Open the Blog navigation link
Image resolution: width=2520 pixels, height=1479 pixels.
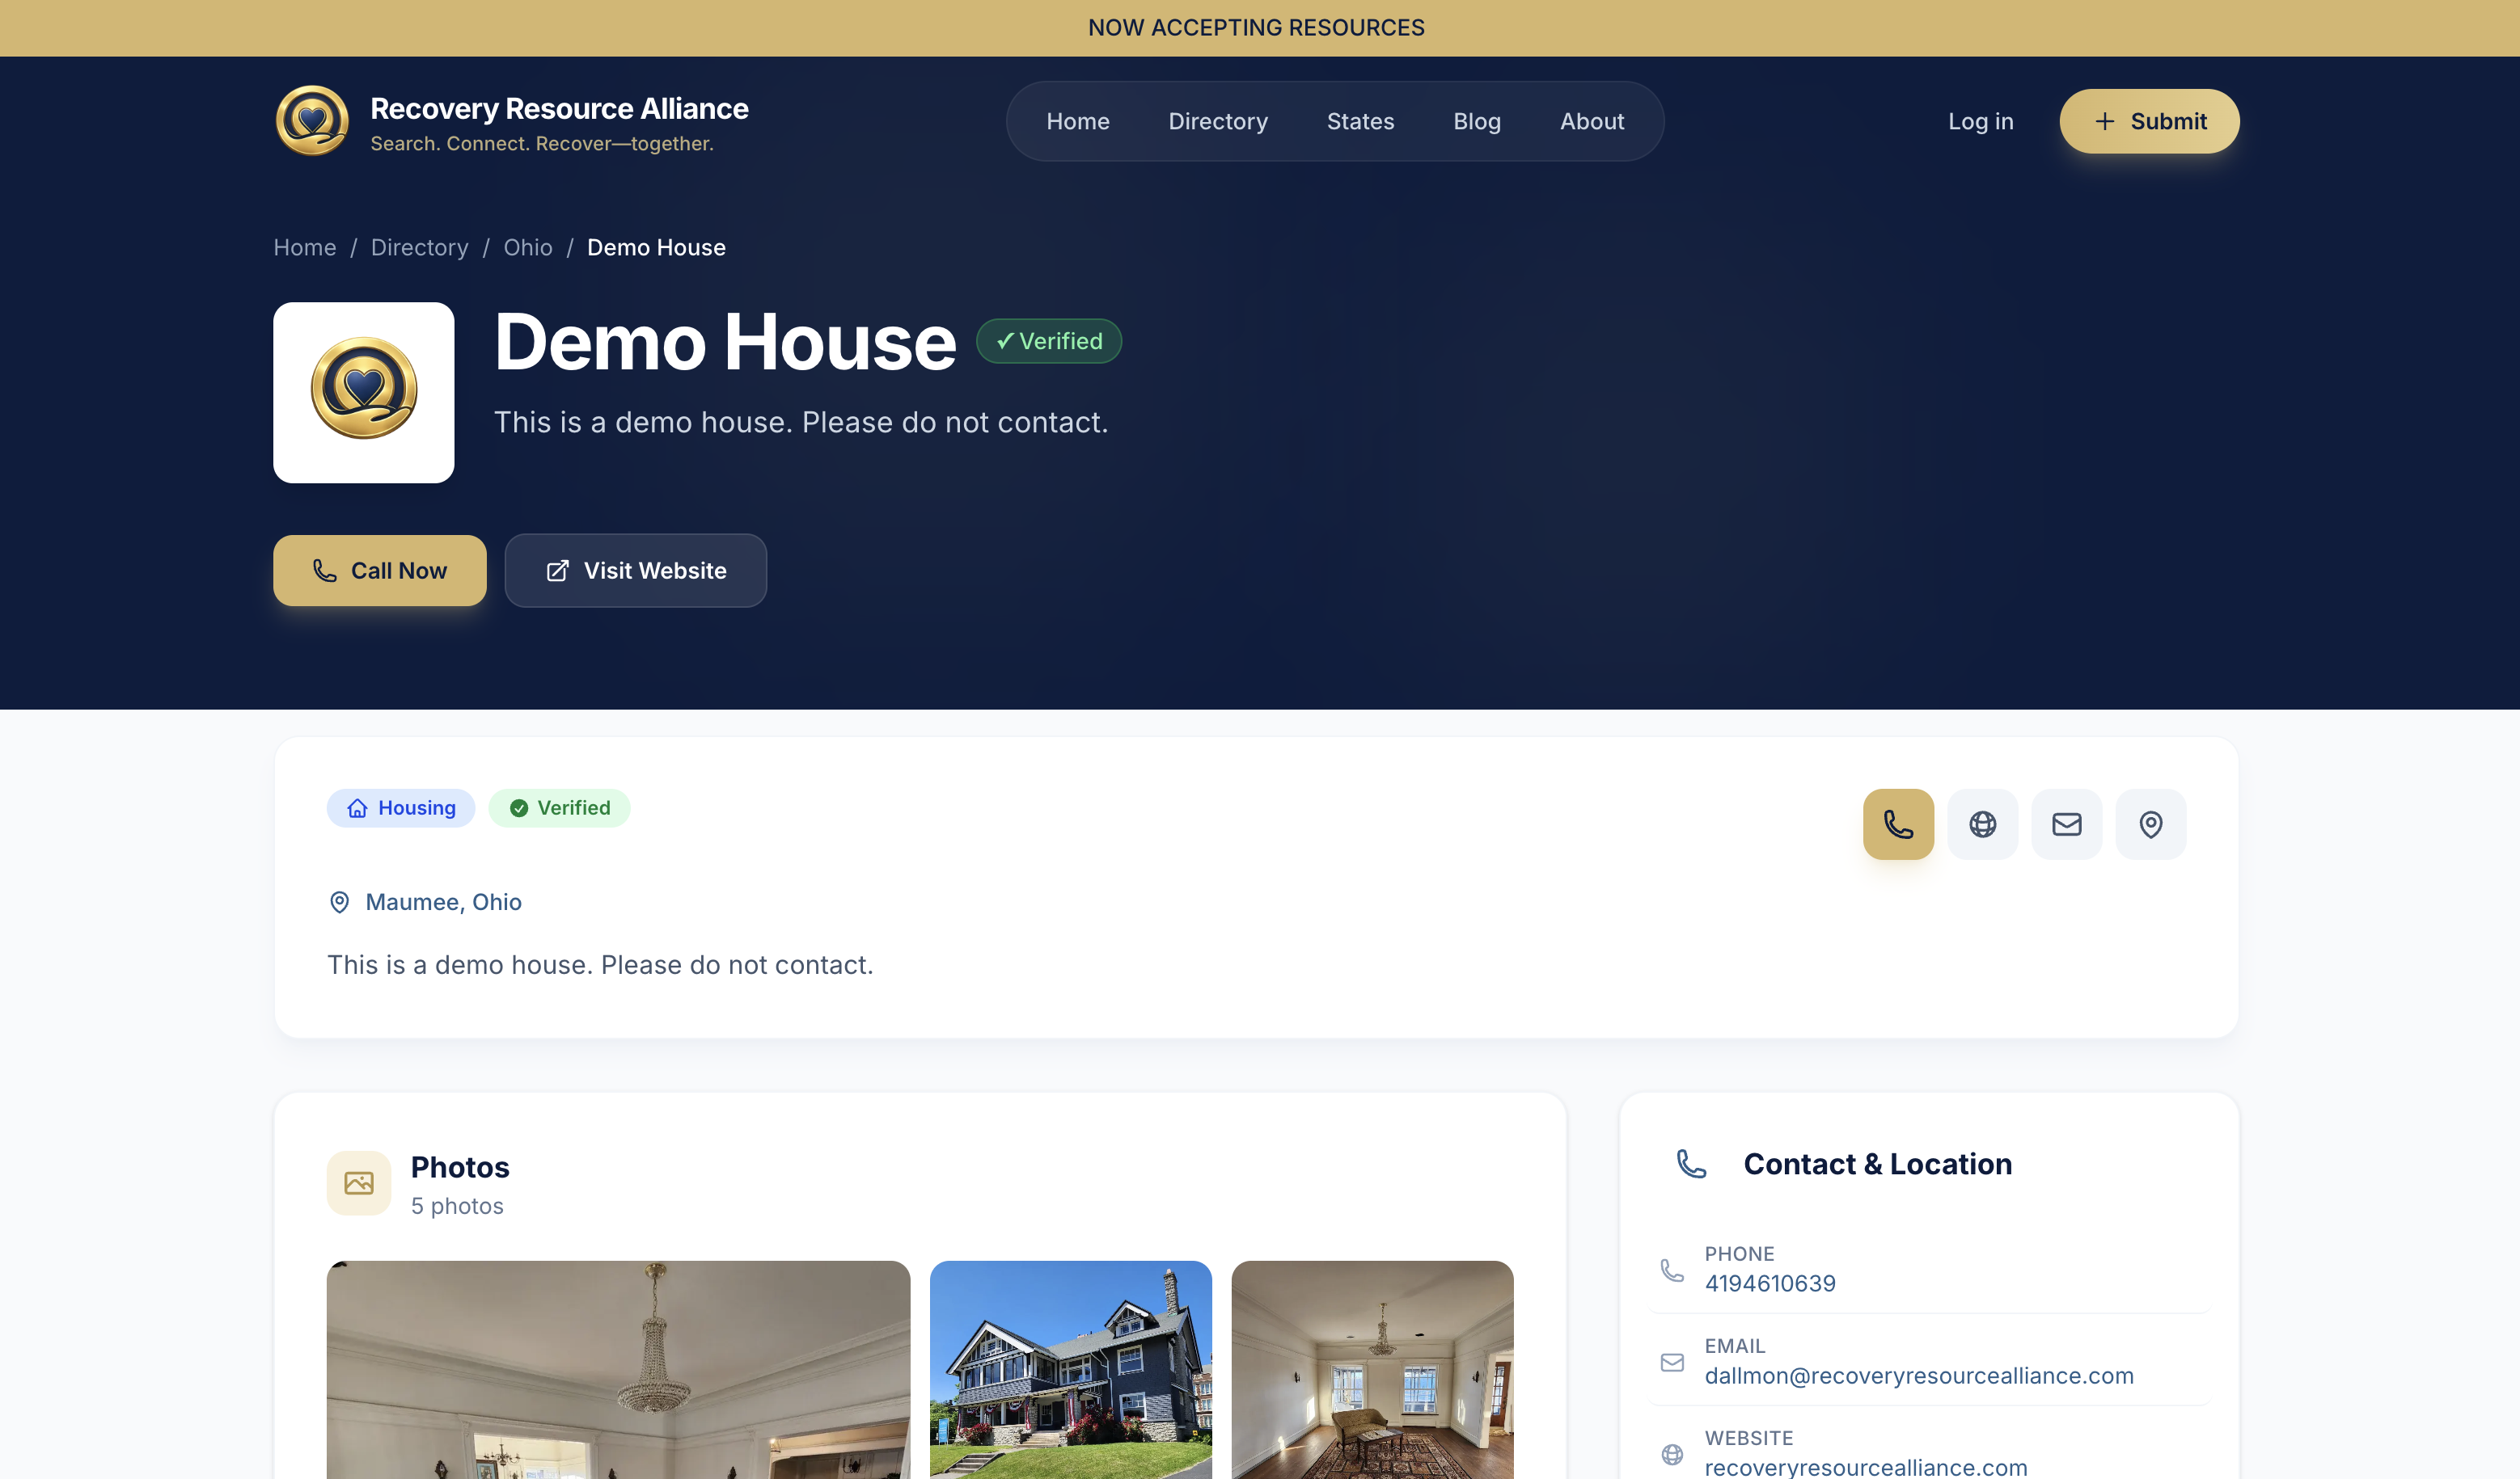pos(1476,121)
